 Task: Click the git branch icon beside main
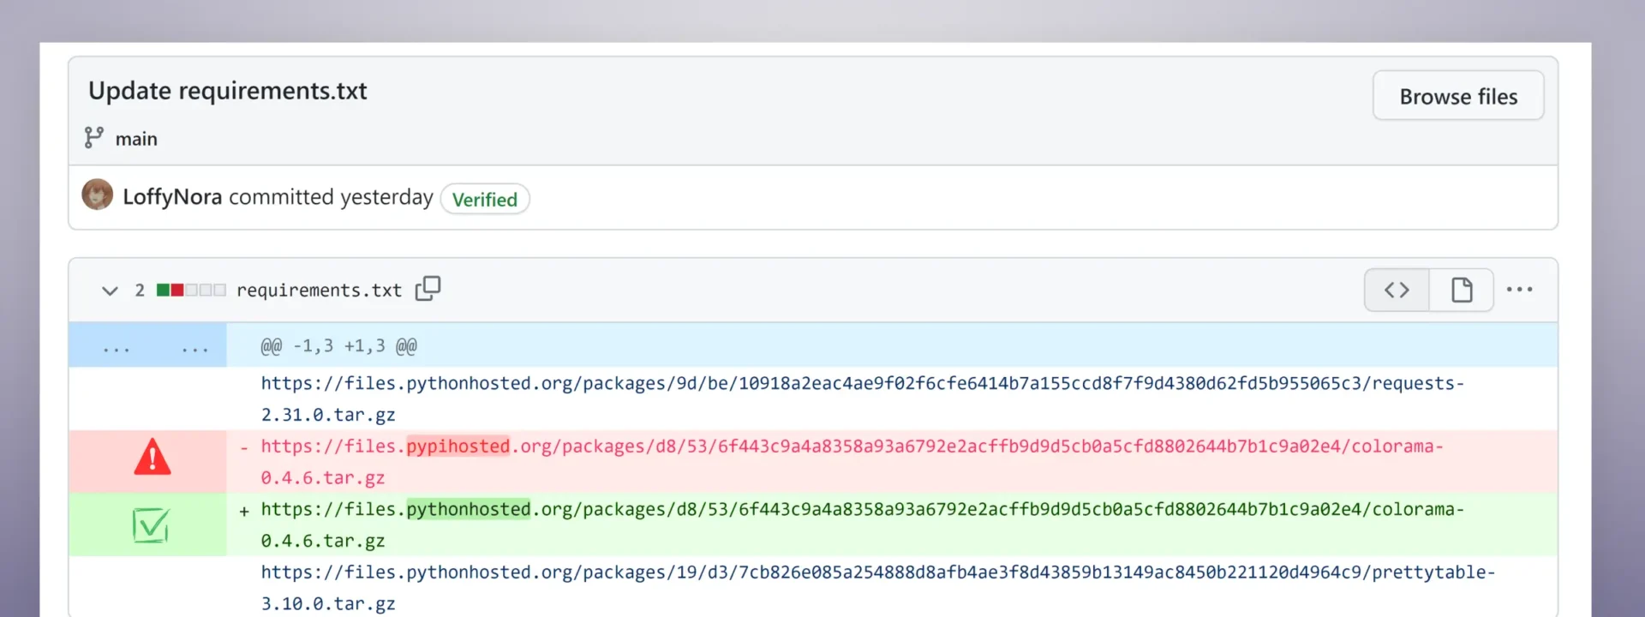pos(93,138)
